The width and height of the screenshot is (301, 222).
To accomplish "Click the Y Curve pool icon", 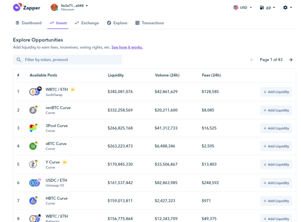I will (33, 164).
